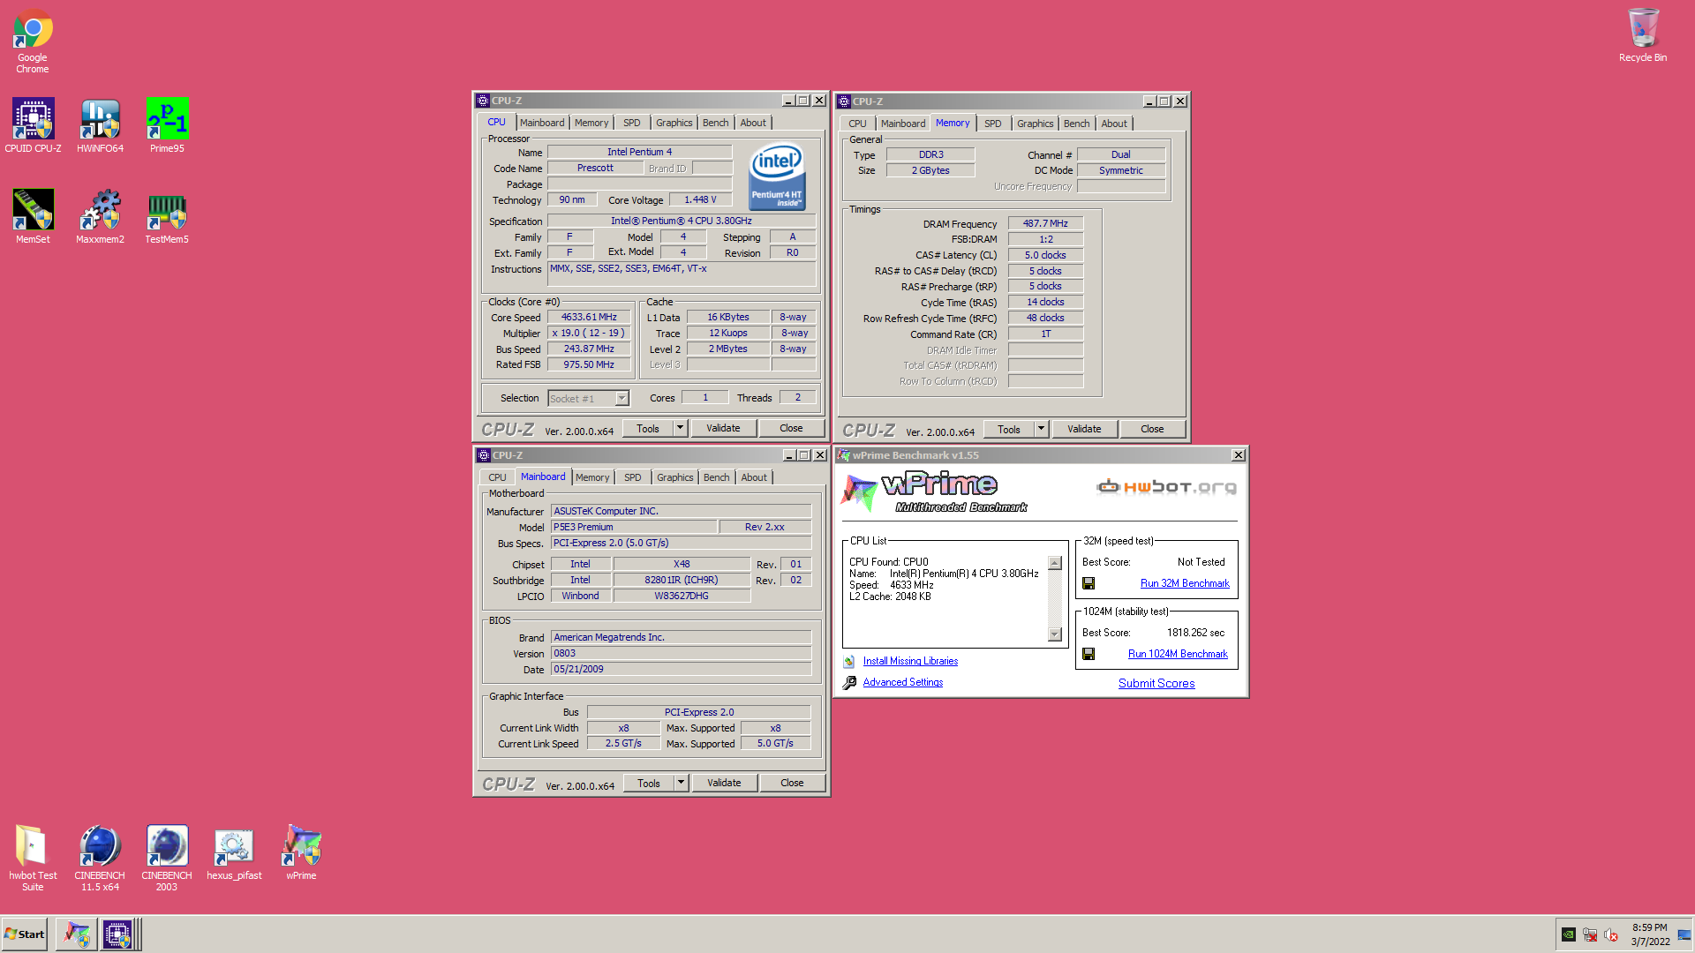Viewport: 1695px width, 953px height.
Task: Click Tools button in Mainboard window
Action: (x=649, y=783)
